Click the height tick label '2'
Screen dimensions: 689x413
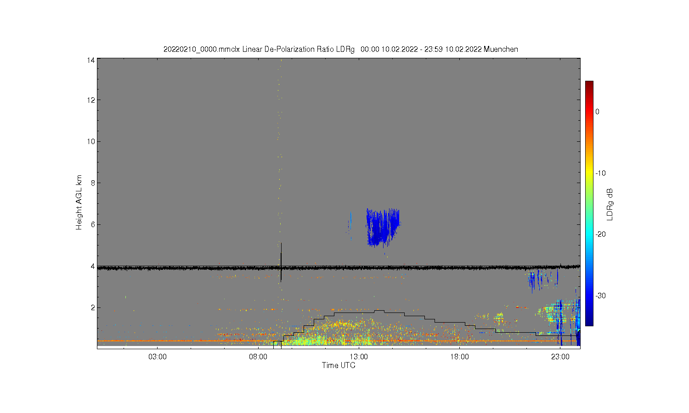[x=93, y=307]
